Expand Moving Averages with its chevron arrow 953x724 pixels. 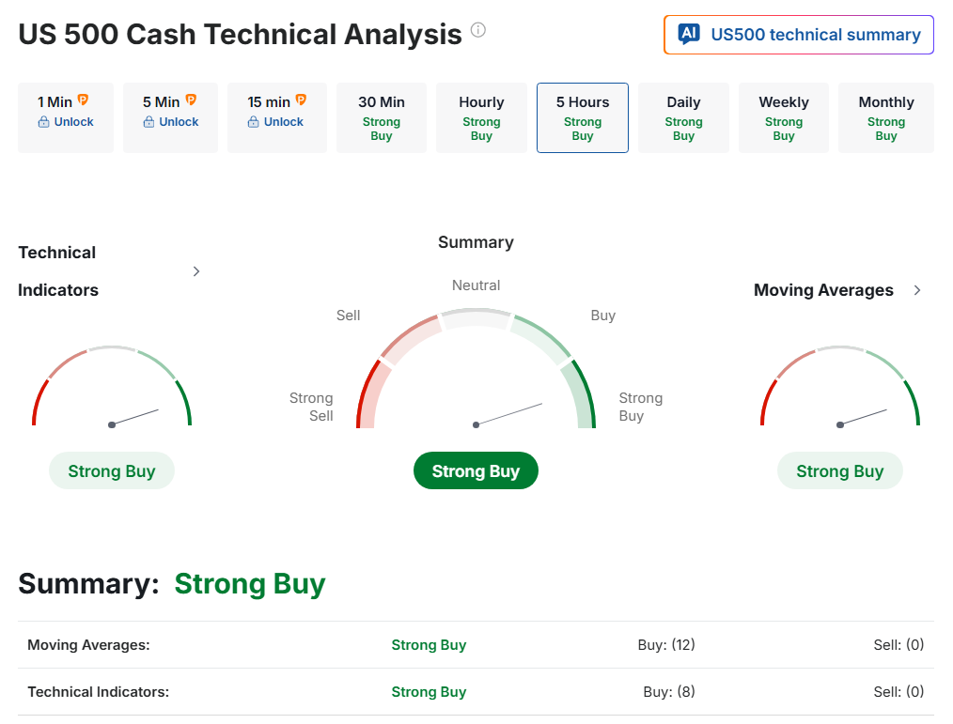tap(917, 290)
